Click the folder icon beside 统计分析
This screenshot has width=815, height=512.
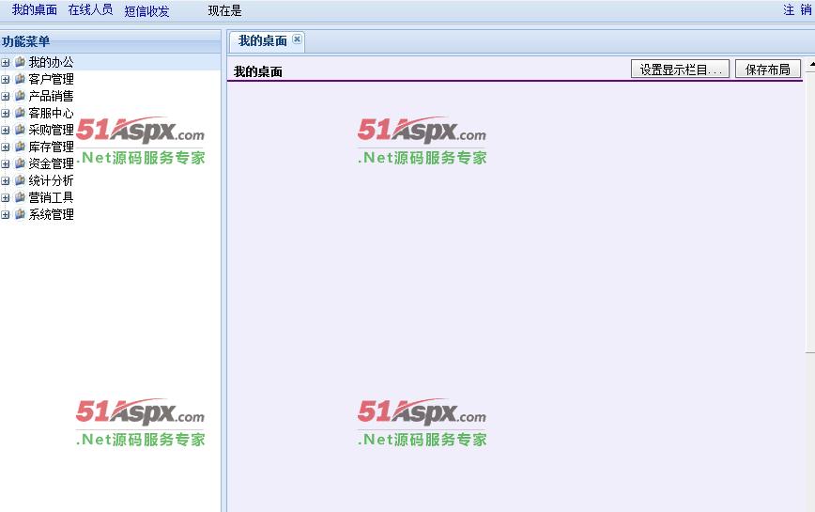21,180
